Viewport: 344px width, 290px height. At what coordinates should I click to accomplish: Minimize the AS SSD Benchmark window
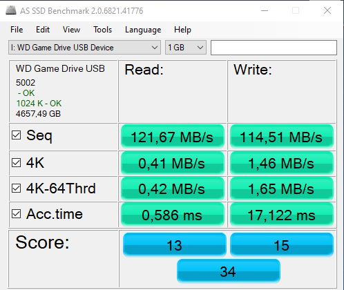[265, 10]
